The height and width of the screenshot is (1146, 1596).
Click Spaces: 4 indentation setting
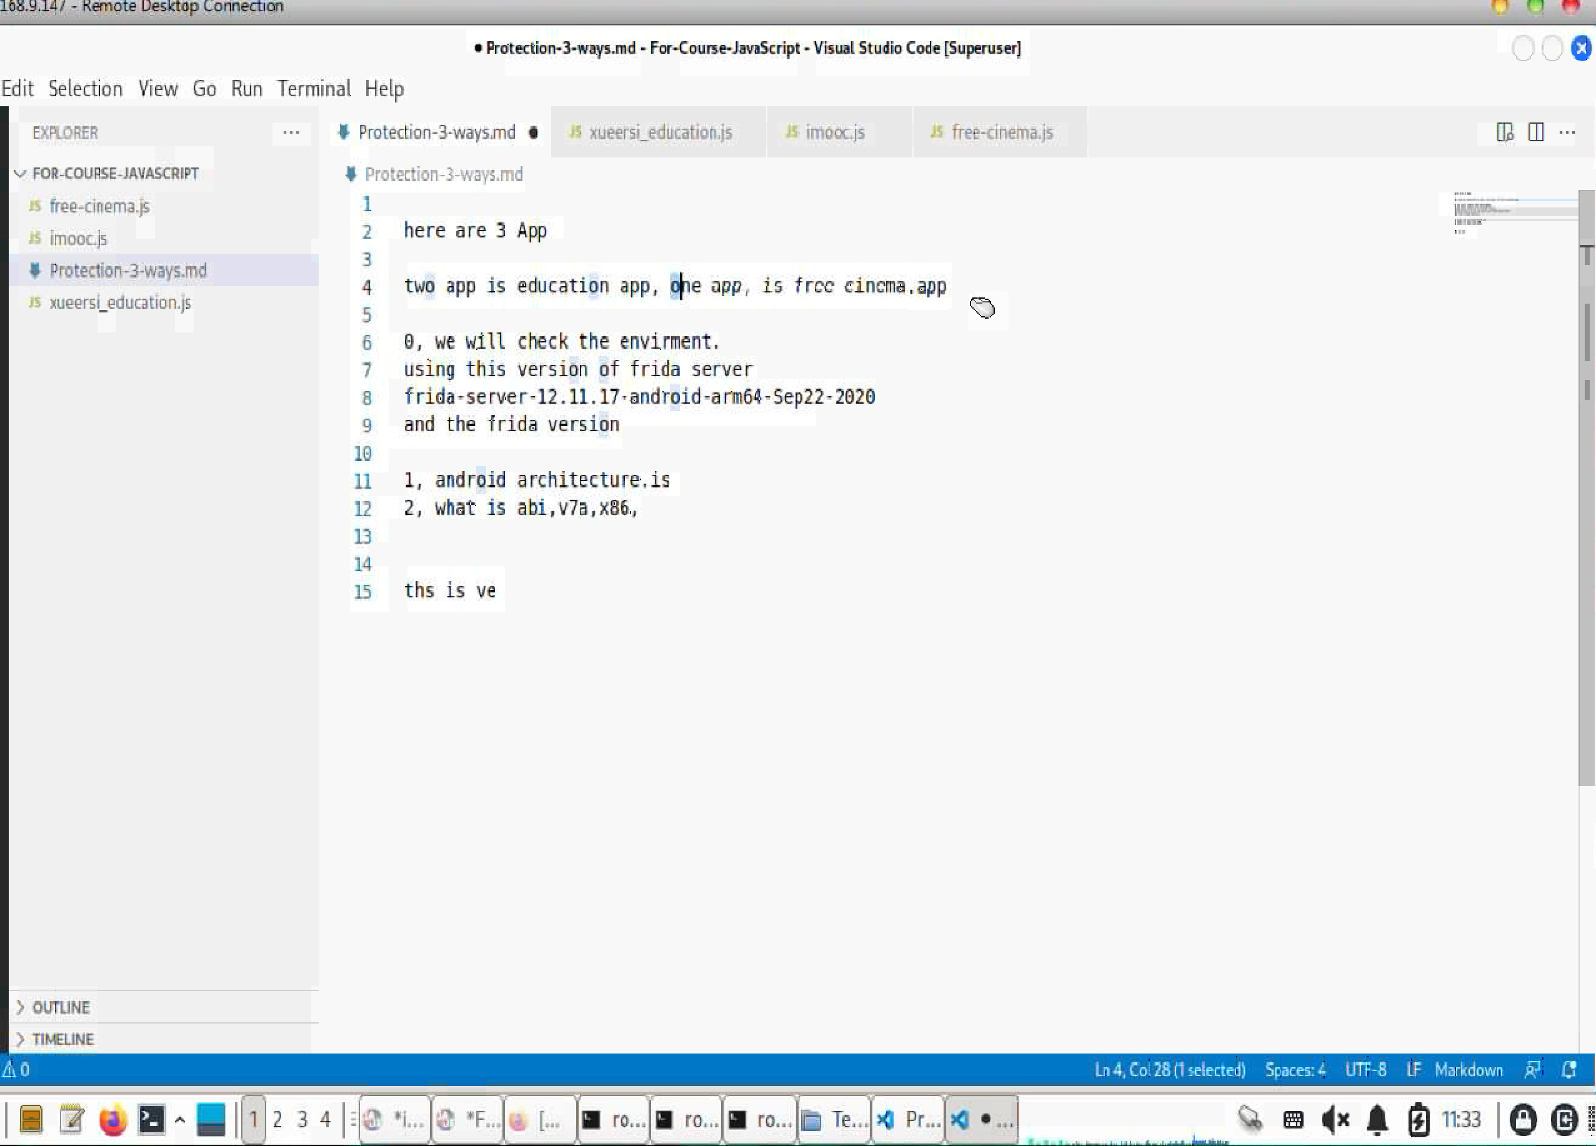[1295, 1069]
